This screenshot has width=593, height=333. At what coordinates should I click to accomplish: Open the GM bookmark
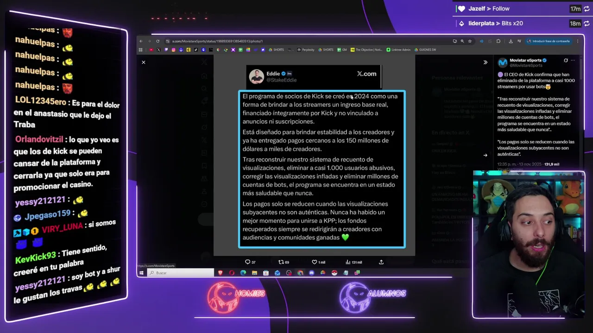342,49
